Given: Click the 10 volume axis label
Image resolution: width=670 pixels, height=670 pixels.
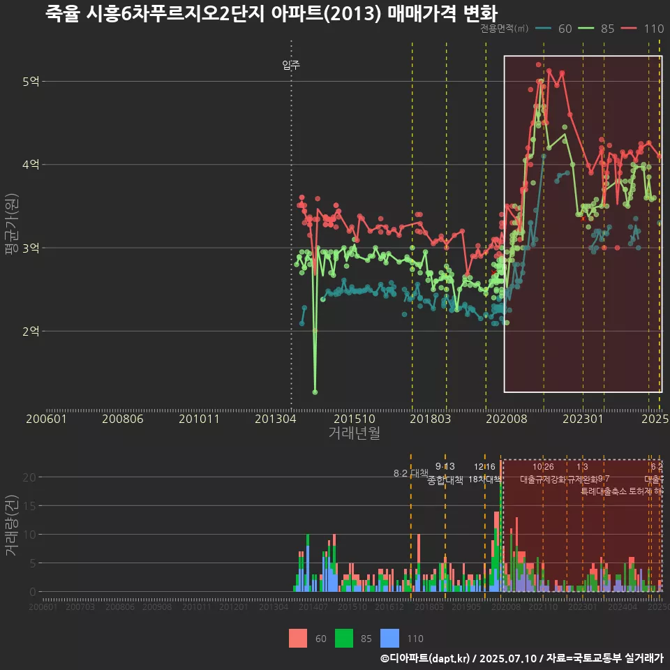Looking at the screenshot, I should tap(29, 535).
